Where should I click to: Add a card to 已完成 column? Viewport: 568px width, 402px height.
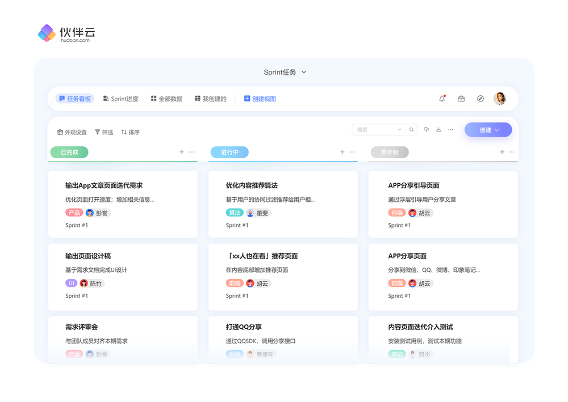pyautogui.click(x=182, y=152)
